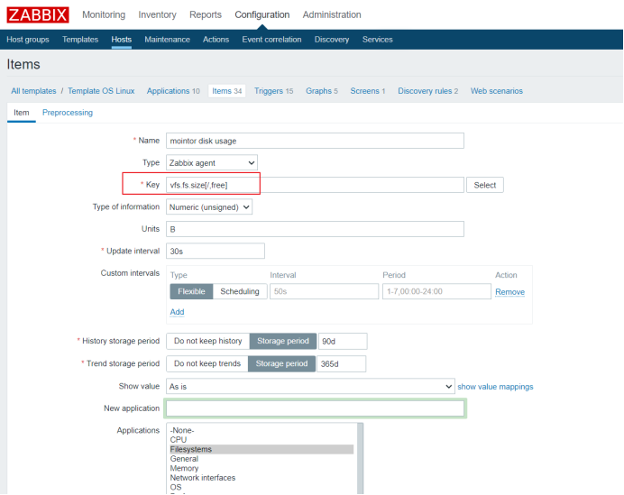This screenshot has height=495, width=624.
Task: Open the show value mappings link
Action: (495, 387)
